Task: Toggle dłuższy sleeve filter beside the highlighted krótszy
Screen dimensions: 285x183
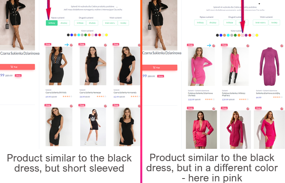Action: tap(64, 23)
